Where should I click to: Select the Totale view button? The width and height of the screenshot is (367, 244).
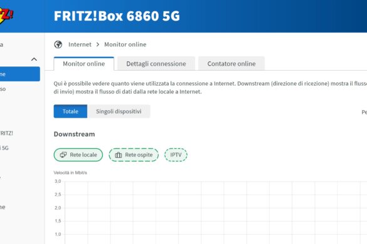70,111
